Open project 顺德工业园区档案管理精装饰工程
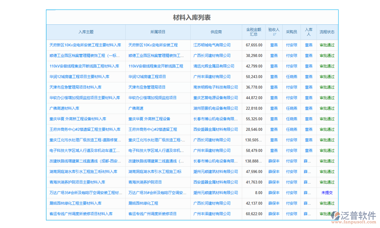Screen dimensions: 380x228 click(157, 55)
